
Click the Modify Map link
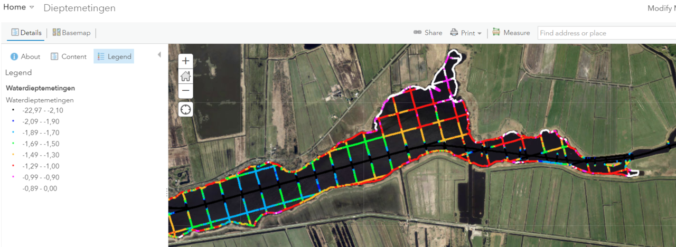click(661, 8)
